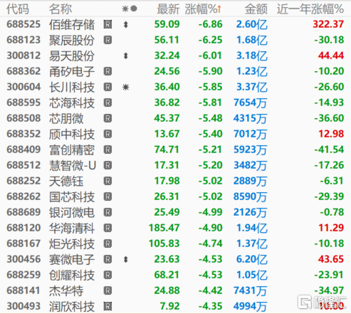Click the R badge beside 国芯科技

108,197
